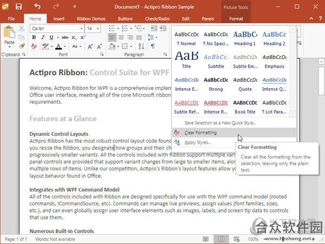Toggle Superscript formatting
Viewport: 325px width, 244px height.
[83, 37]
